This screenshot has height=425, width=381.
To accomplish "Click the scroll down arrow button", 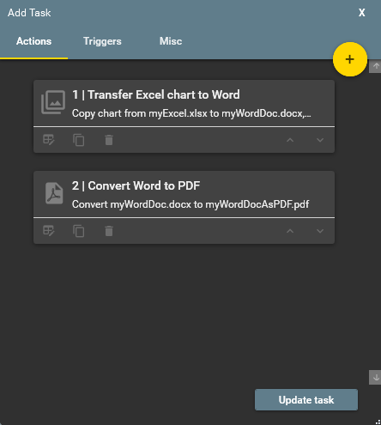I will point(375,378).
